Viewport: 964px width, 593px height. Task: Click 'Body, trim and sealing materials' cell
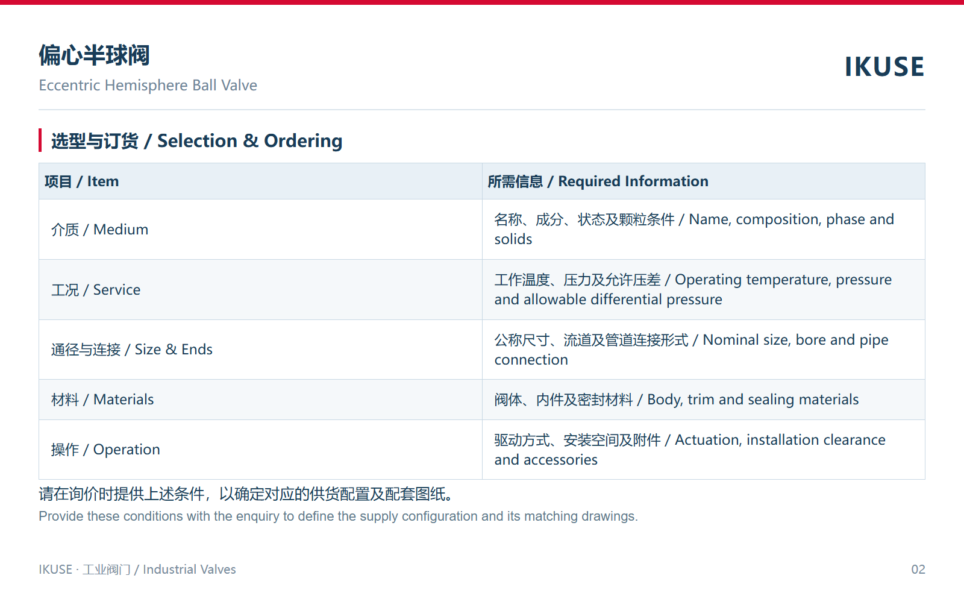[x=704, y=400]
